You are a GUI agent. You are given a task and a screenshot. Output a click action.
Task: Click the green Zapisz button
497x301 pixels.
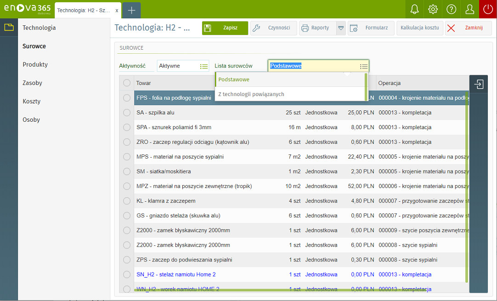[x=225, y=28]
